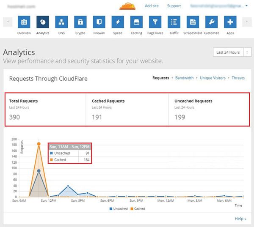
Task: Open the Speed lightning icon
Action: (118, 22)
